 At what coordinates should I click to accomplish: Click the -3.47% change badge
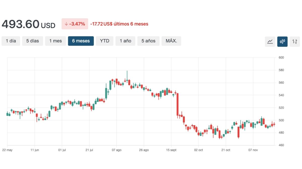(x=75, y=24)
